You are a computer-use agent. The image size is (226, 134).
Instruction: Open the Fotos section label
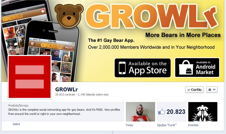click(x=129, y=125)
